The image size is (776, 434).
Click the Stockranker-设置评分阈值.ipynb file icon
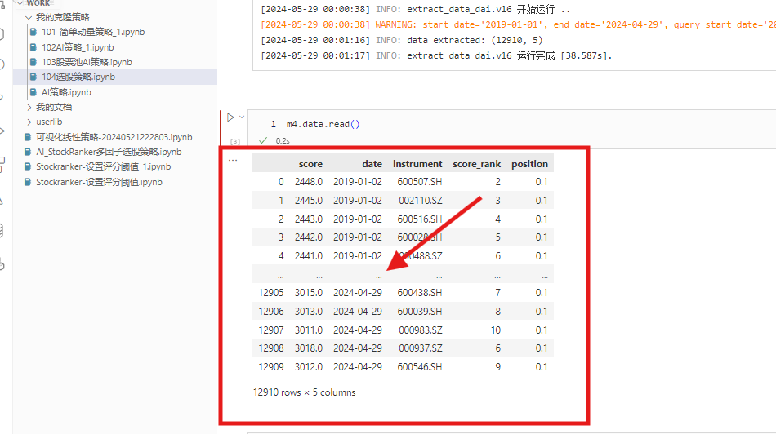(29, 182)
